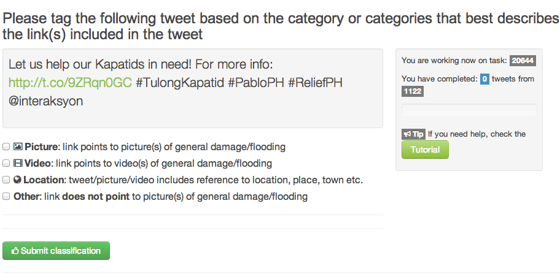Screen dimensions: 560x274
Task: Check the Picture checkbox
Action: [6, 147]
